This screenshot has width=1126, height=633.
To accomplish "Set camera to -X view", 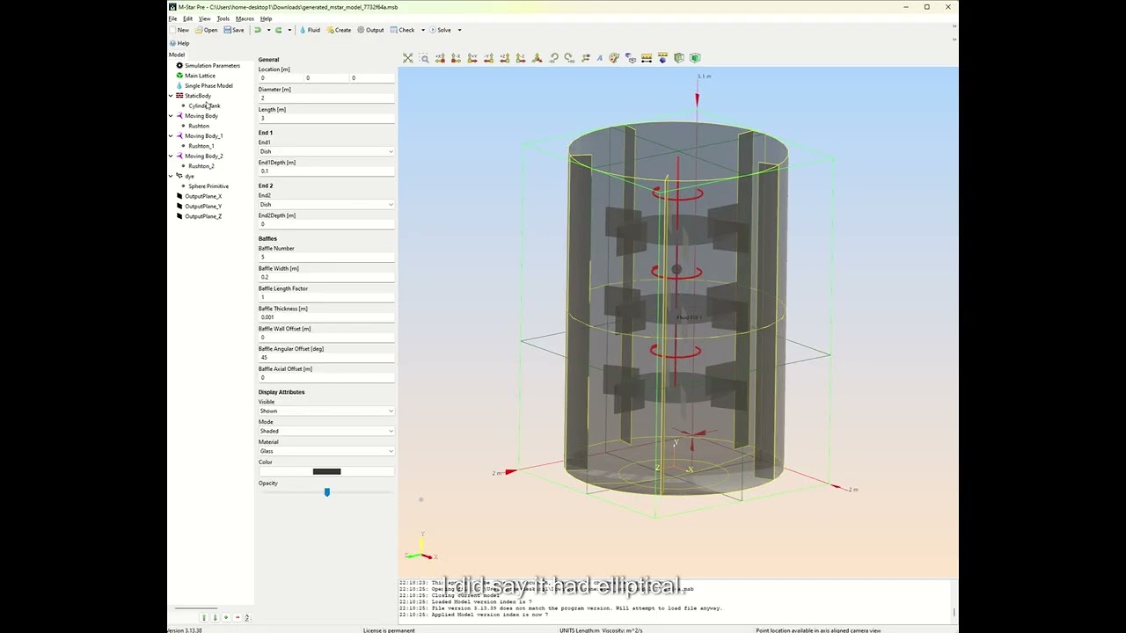I will click(456, 58).
